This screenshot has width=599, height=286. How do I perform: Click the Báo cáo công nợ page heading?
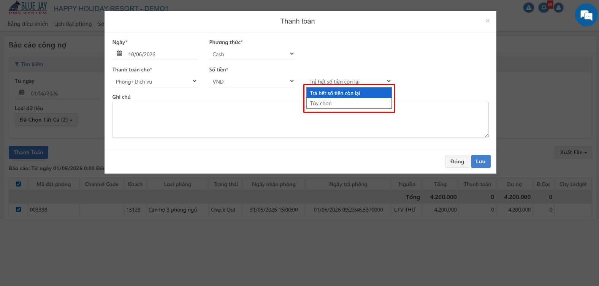(38, 45)
